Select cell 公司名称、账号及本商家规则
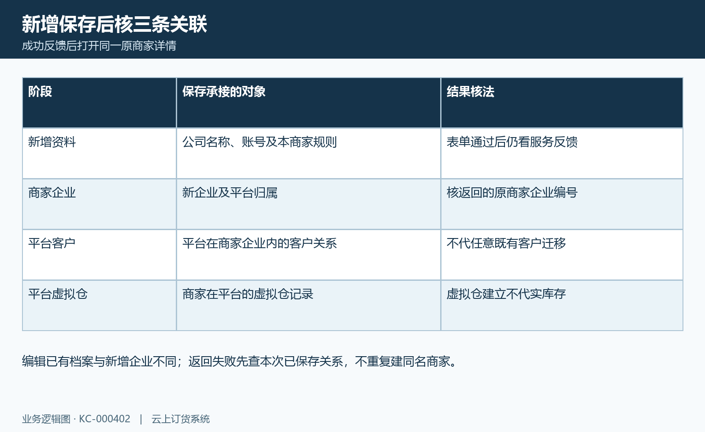Viewport: 705px width, 432px height. click(308, 153)
